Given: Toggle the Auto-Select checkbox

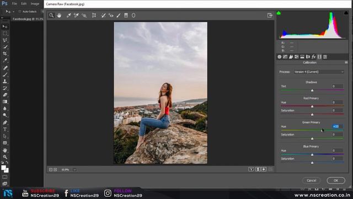Looking at the screenshot, I should tap(20, 12).
